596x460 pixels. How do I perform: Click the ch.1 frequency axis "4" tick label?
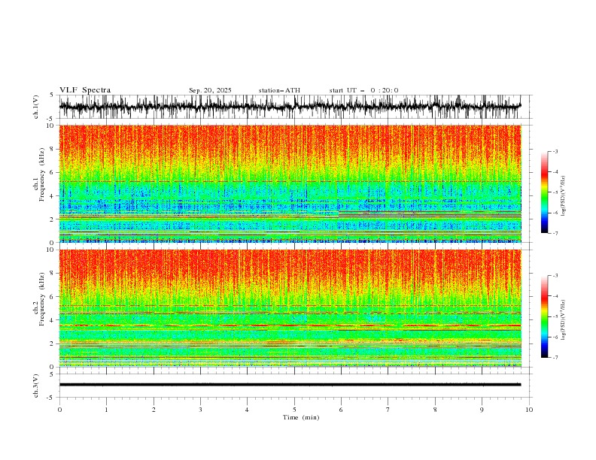pos(53,196)
